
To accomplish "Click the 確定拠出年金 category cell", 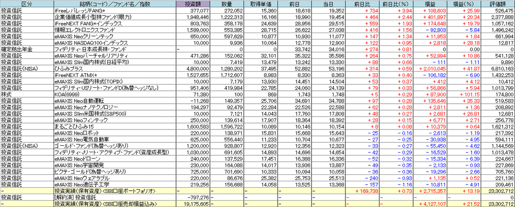I will (x=27, y=49).
